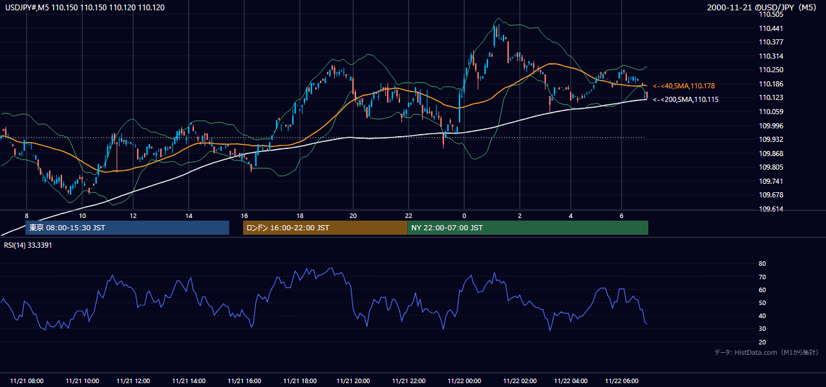Click the 11/22 06:00 bottom time label
826x387 pixels.
click(x=620, y=381)
